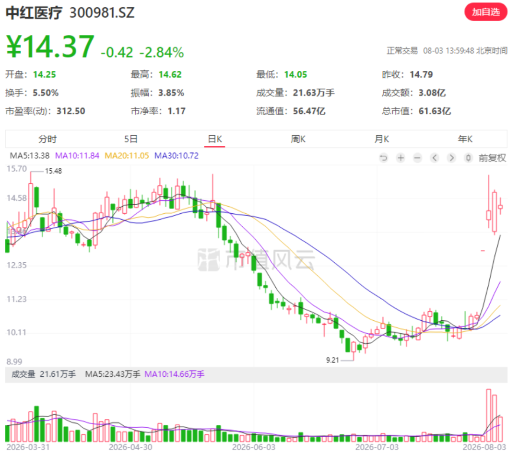This screenshot has height=455, width=518.
Task: Click the lowest price 14.05
Action: [x=295, y=74]
